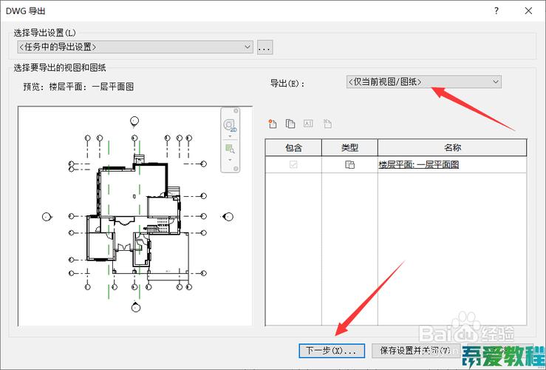Click the zoom region icon in preview
The image size is (546, 370).
point(230,149)
